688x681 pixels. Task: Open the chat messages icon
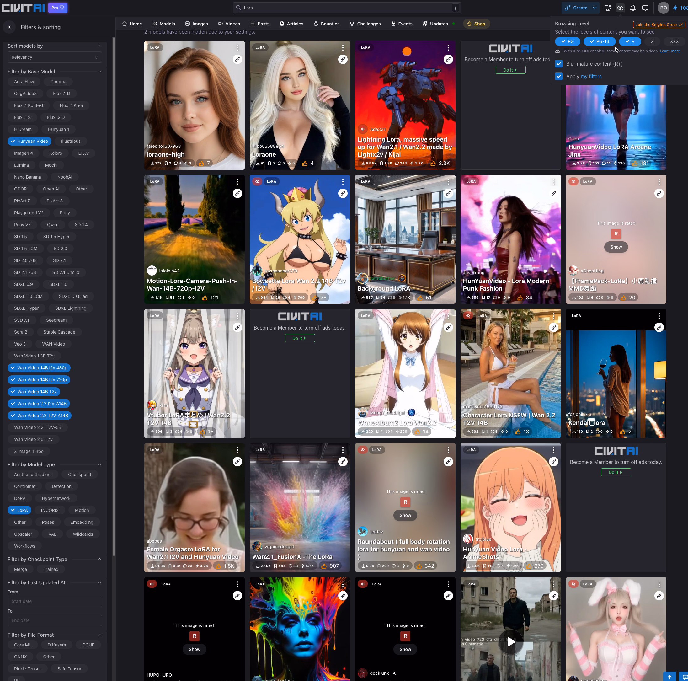[x=645, y=8]
